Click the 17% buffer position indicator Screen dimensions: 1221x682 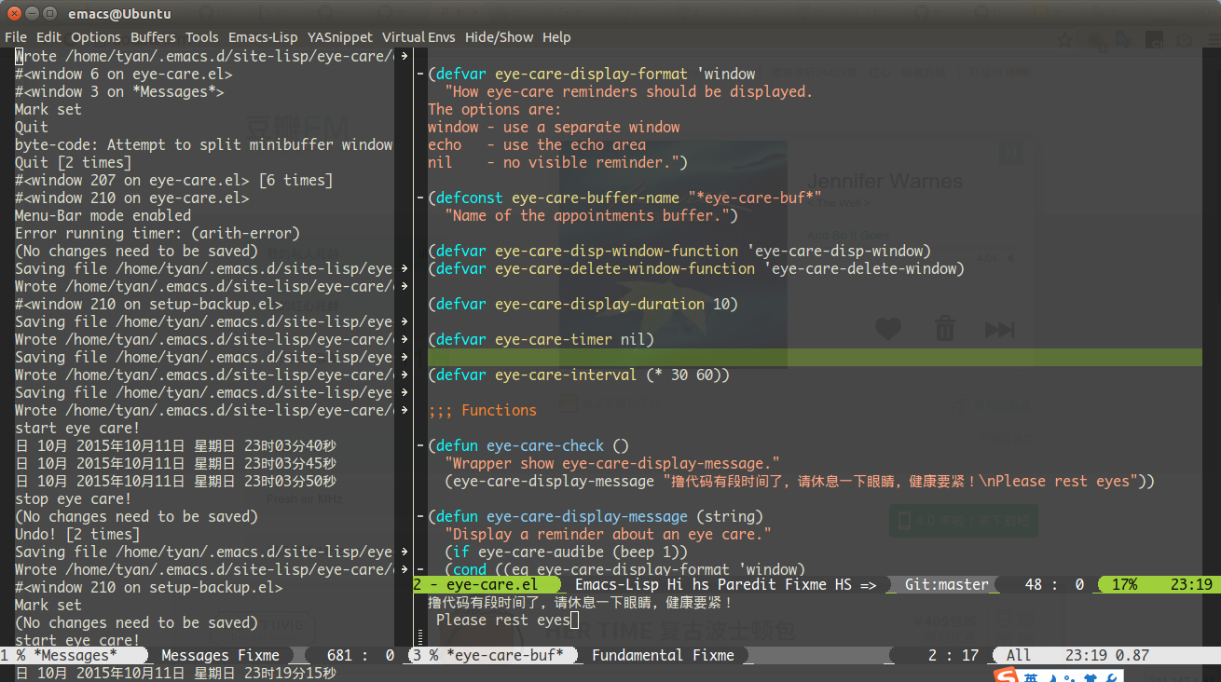coord(1125,584)
